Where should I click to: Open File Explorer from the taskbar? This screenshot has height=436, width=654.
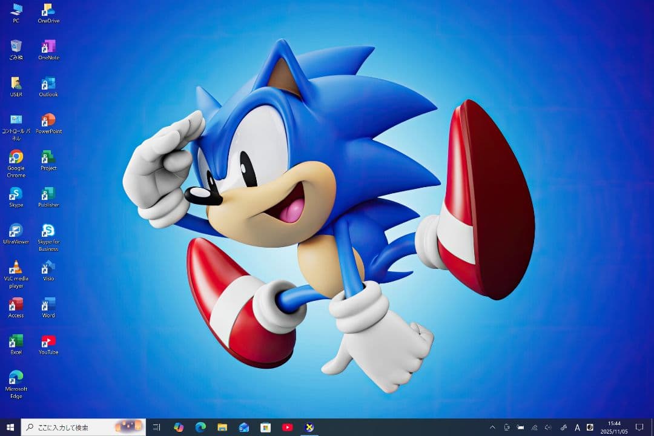[x=222, y=428]
